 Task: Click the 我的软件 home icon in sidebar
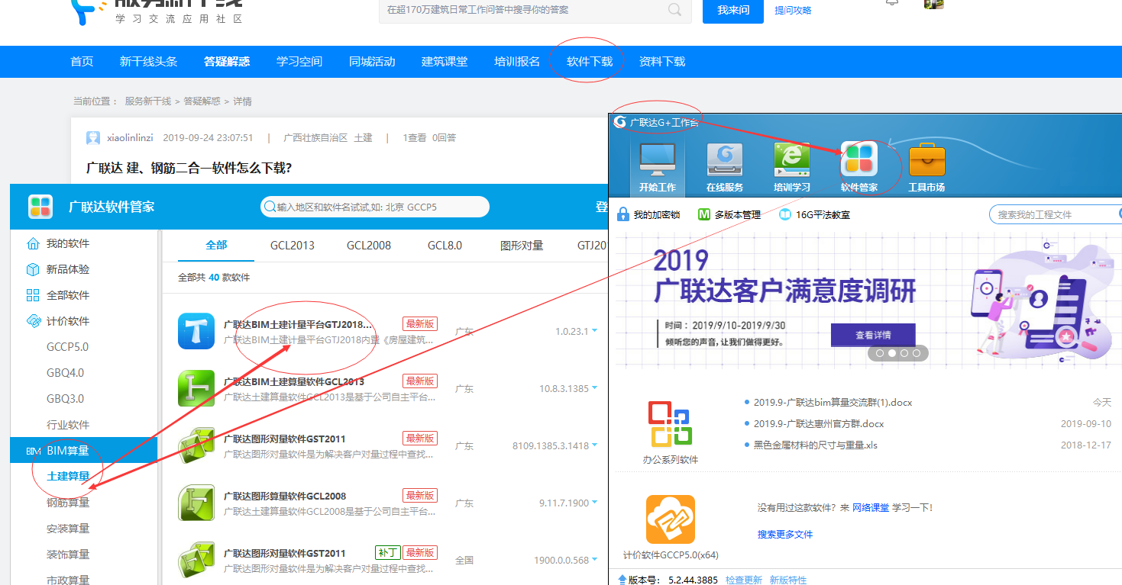tap(33, 244)
